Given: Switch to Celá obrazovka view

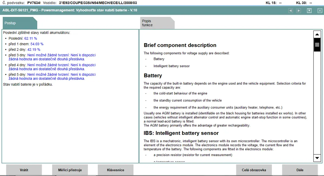Looking at the screenshot, I should pos(254,170).
